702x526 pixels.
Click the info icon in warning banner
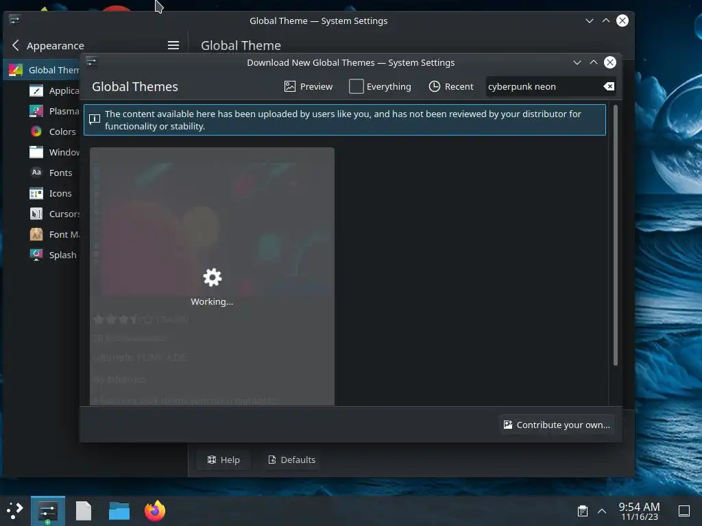click(95, 119)
